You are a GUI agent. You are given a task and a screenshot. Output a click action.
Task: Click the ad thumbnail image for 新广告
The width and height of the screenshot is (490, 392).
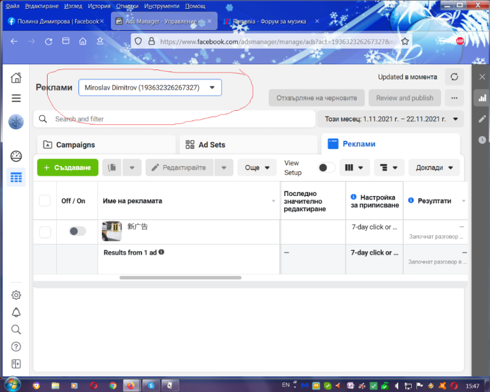click(112, 232)
